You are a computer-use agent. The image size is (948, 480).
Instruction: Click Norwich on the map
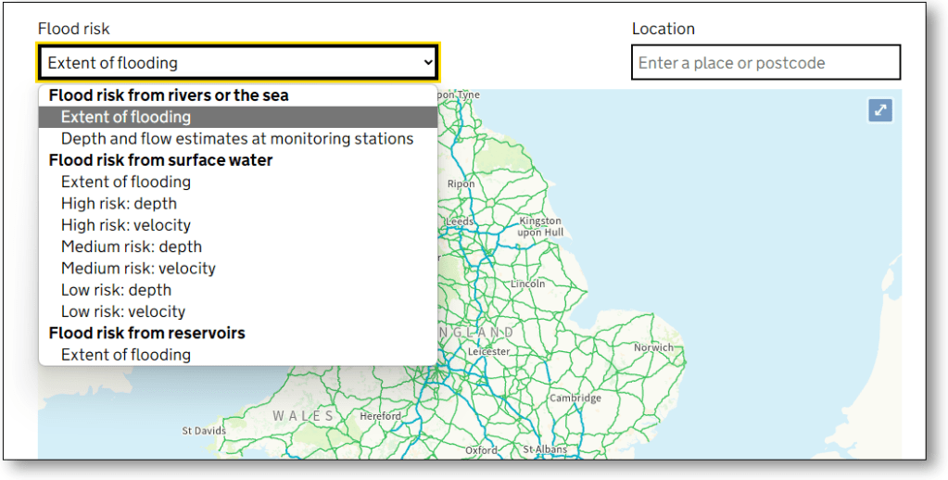[x=653, y=347]
